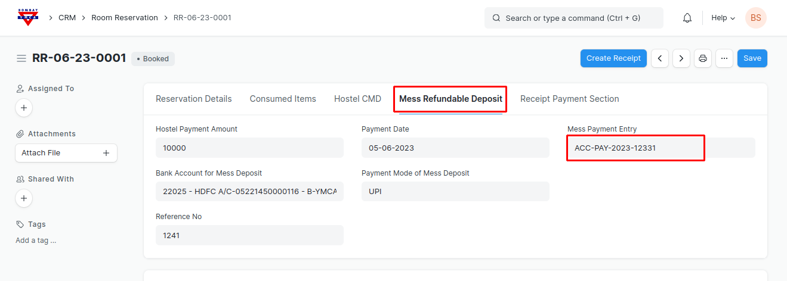Focus the search or command bar
Viewport: 787px width, 281px height.
[573, 18]
